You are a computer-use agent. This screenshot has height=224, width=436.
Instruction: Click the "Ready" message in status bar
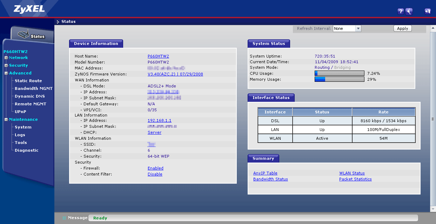click(100, 218)
